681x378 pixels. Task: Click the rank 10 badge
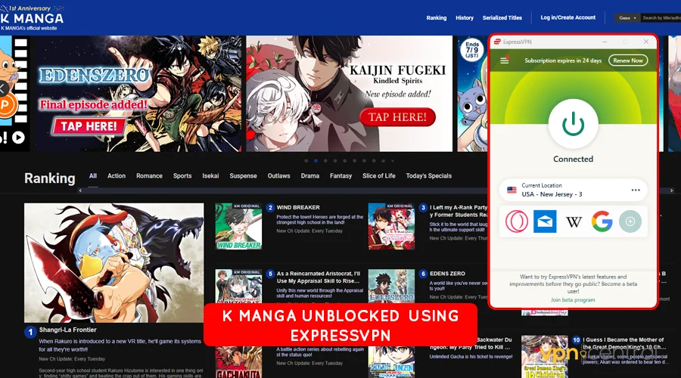576,339
